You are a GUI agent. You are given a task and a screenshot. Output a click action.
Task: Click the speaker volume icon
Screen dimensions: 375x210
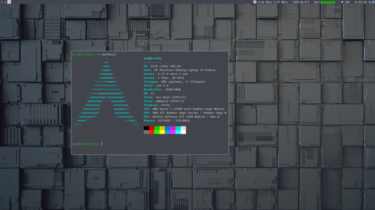point(342,2)
